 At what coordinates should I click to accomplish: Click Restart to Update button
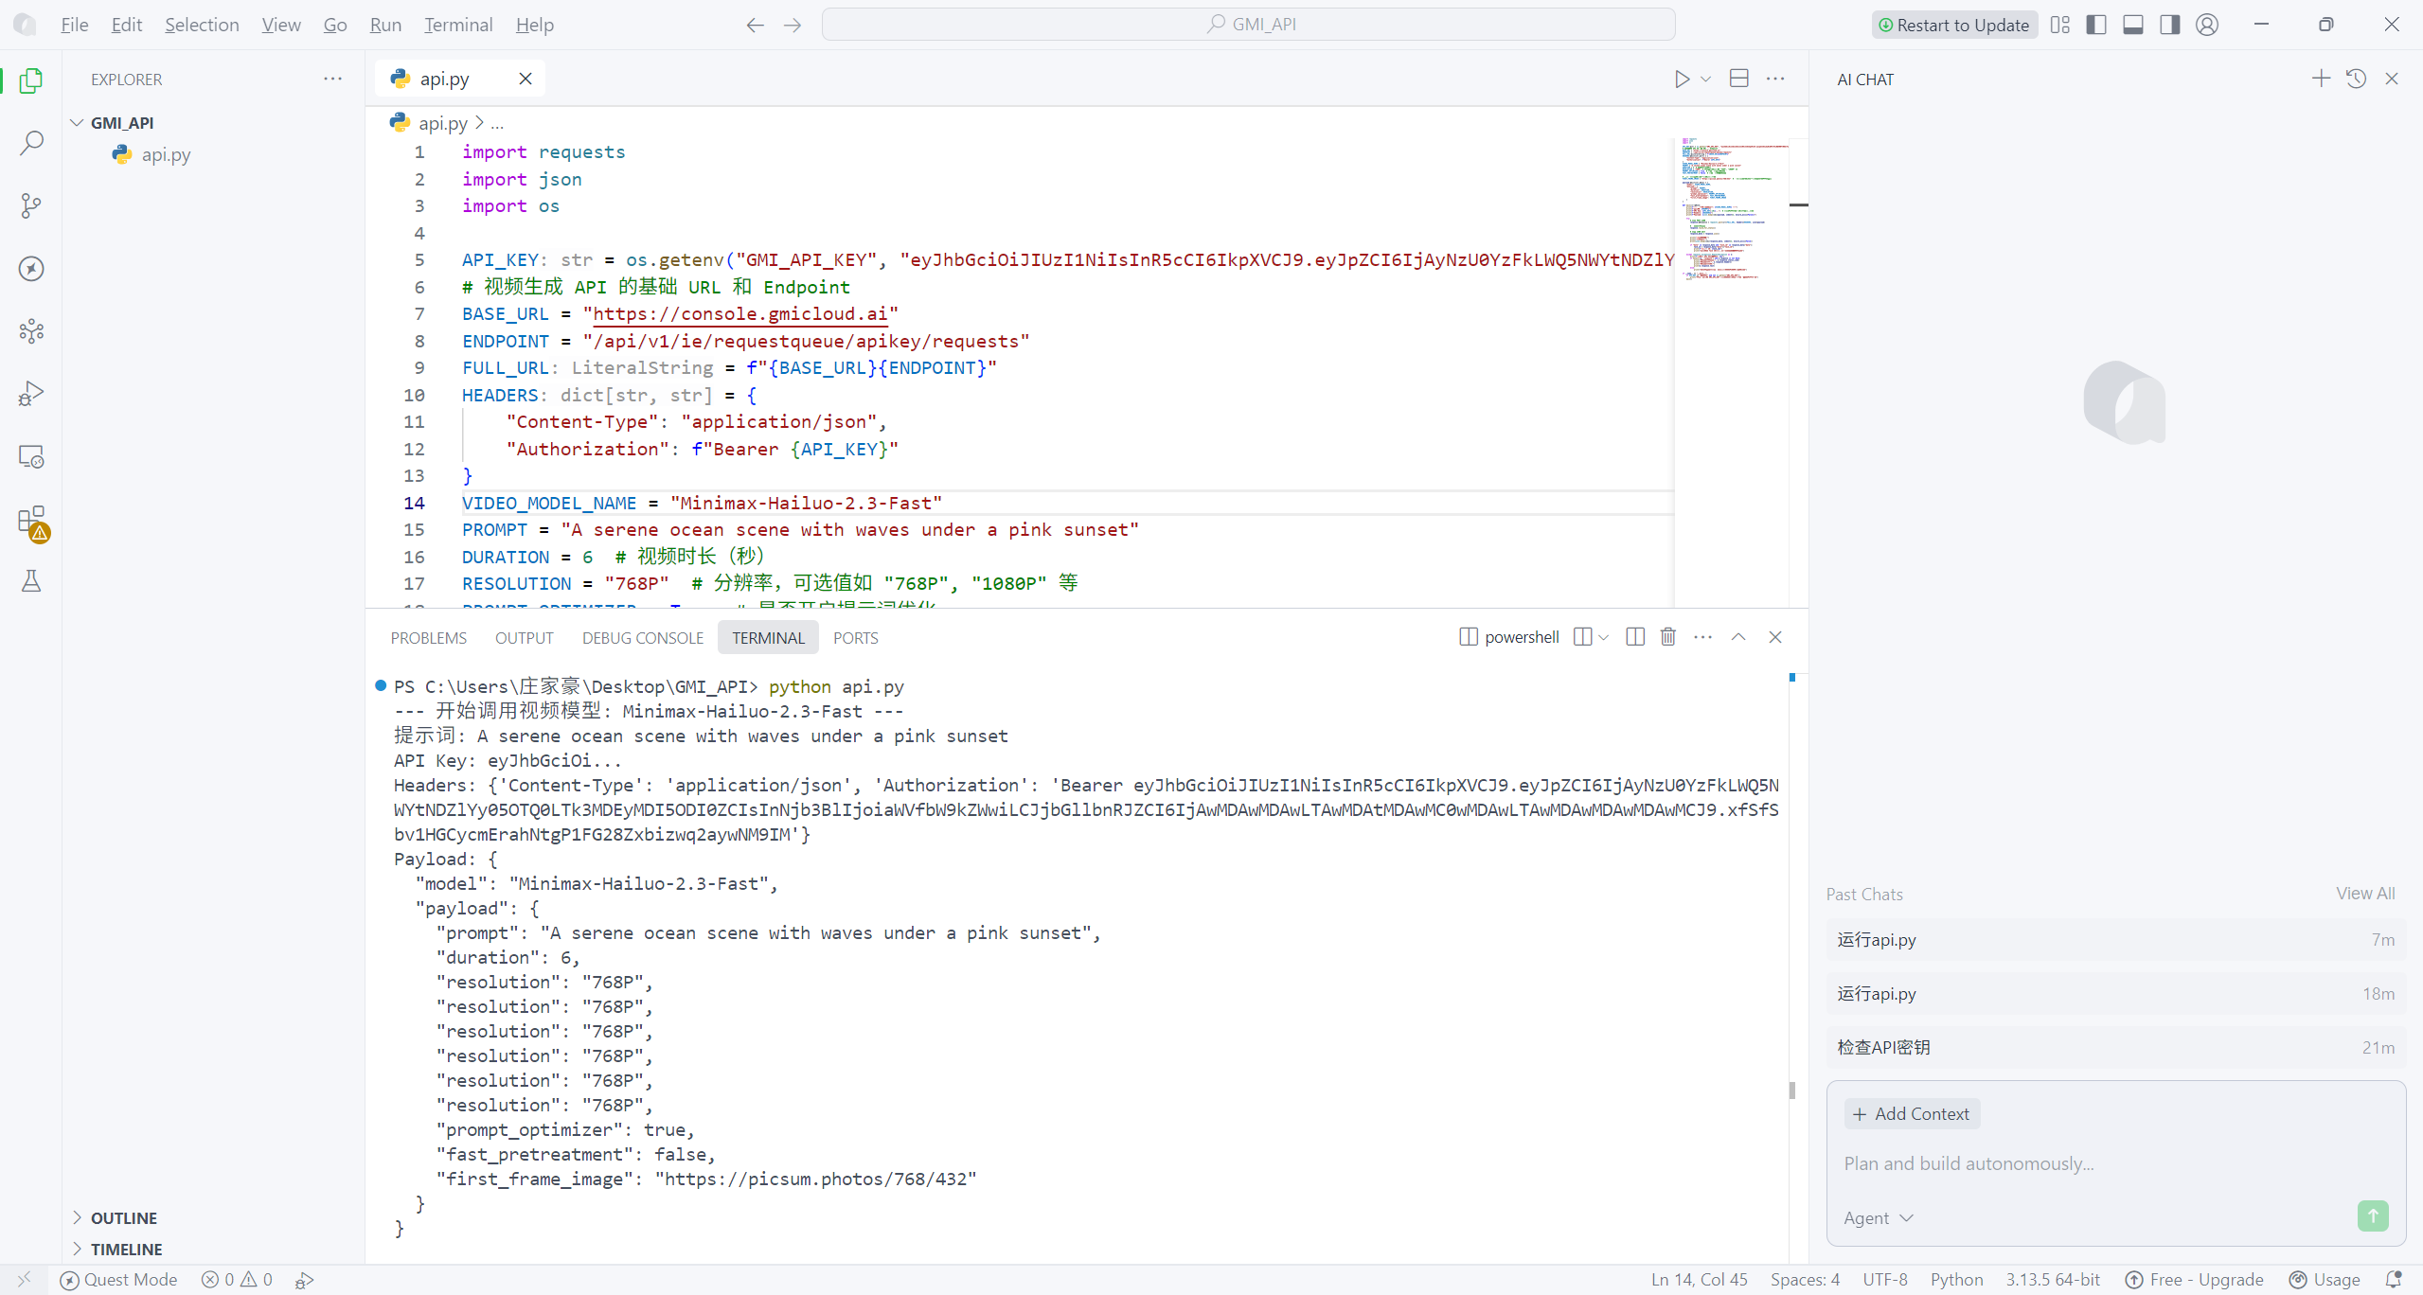coord(1953,25)
